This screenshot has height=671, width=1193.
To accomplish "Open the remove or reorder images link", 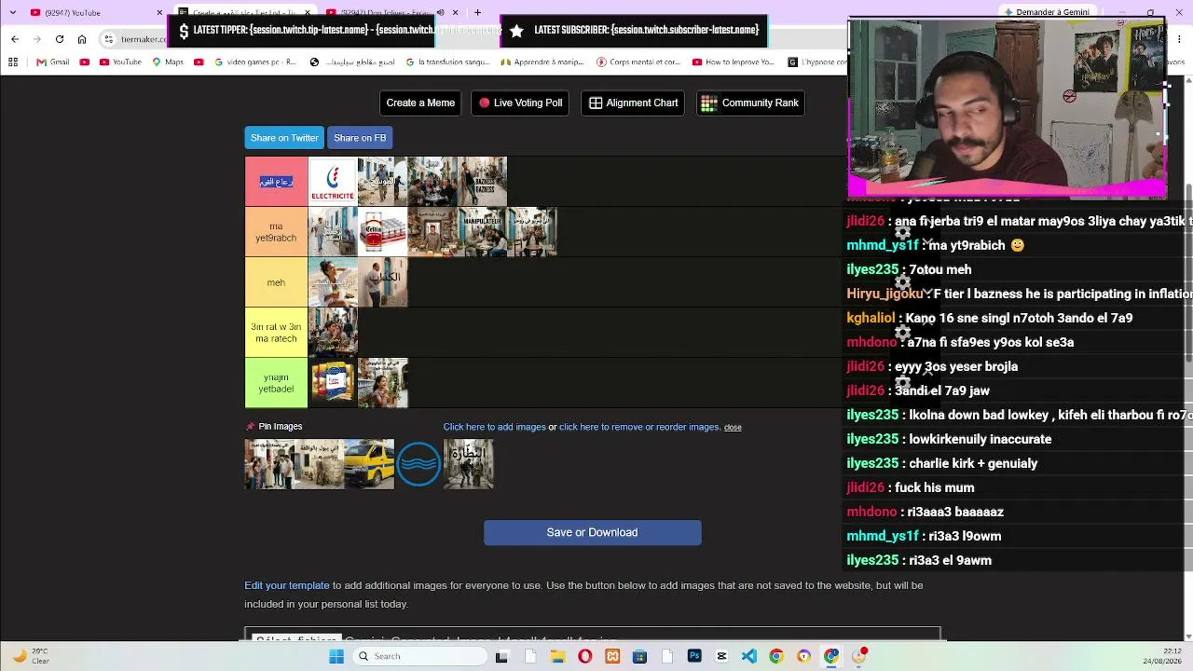I will pyautogui.click(x=639, y=427).
